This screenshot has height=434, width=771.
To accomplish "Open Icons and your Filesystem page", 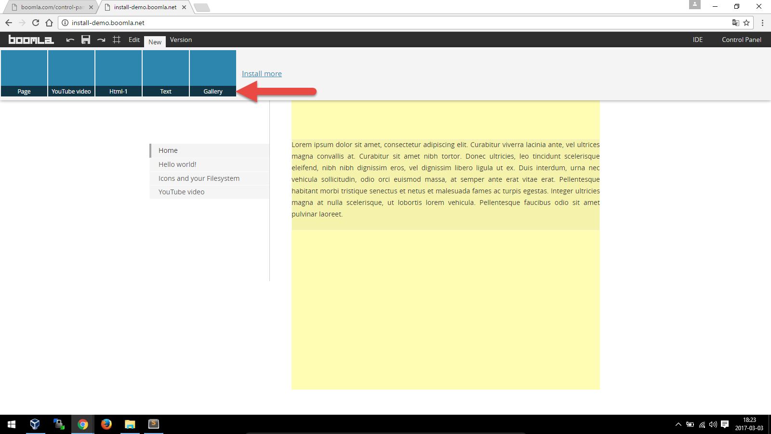I will tap(199, 178).
